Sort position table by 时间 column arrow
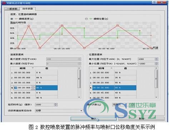The image size is (169, 130). [x=111, y=68]
